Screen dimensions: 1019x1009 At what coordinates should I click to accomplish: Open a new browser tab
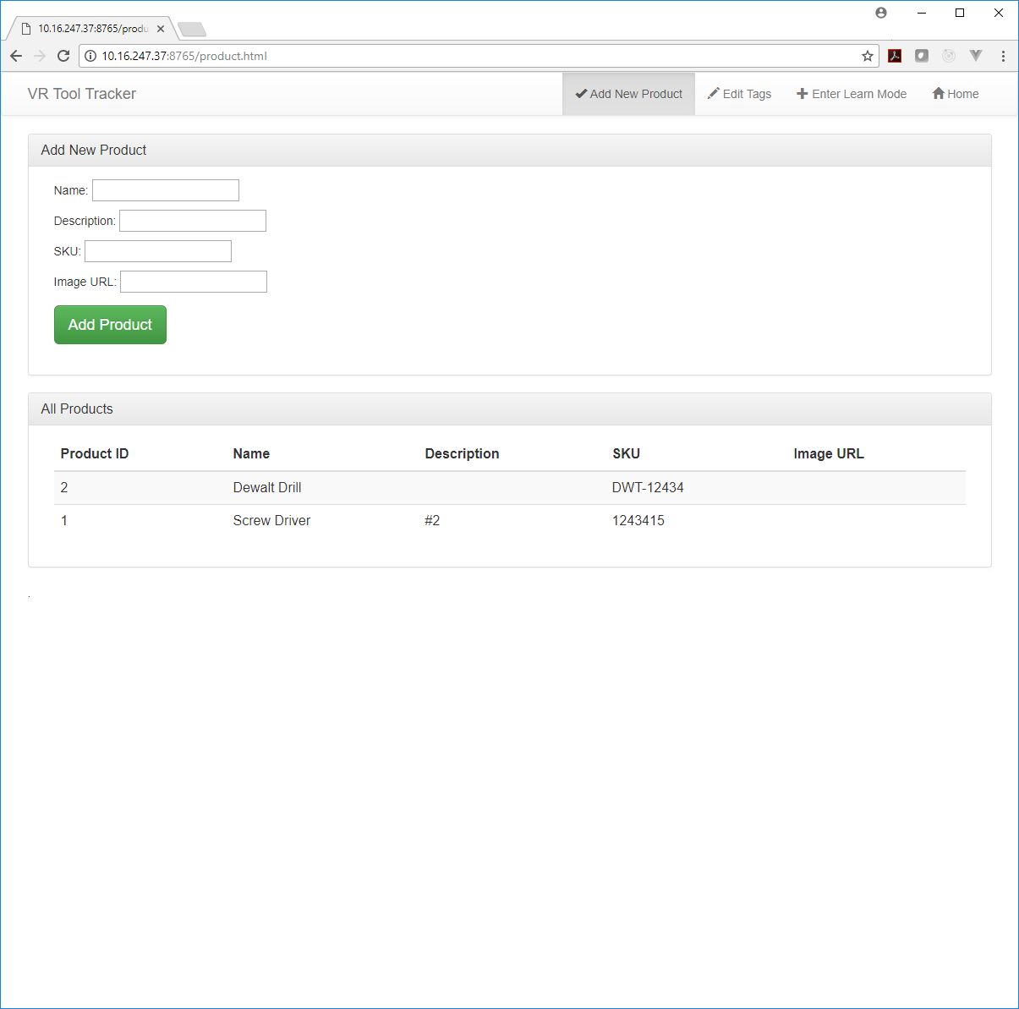tap(192, 30)
